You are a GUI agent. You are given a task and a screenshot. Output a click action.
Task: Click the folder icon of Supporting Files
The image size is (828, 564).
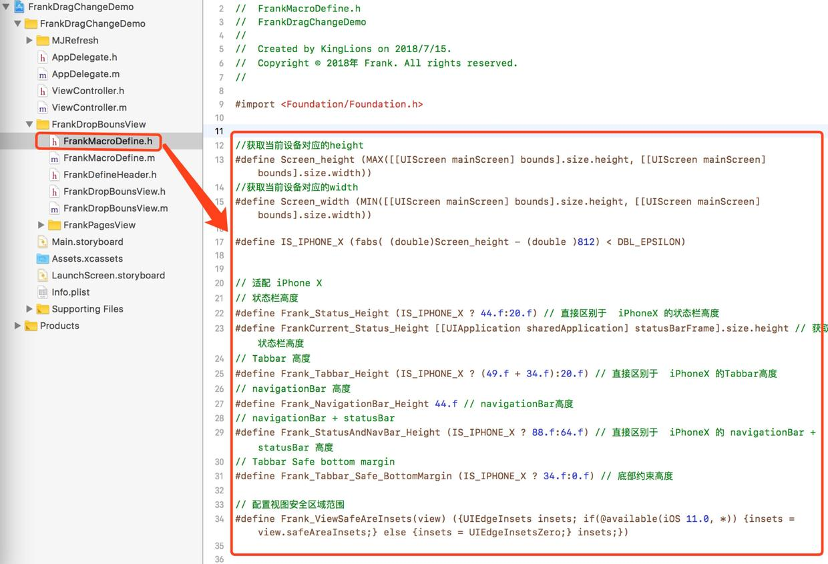tap(42, 309)
